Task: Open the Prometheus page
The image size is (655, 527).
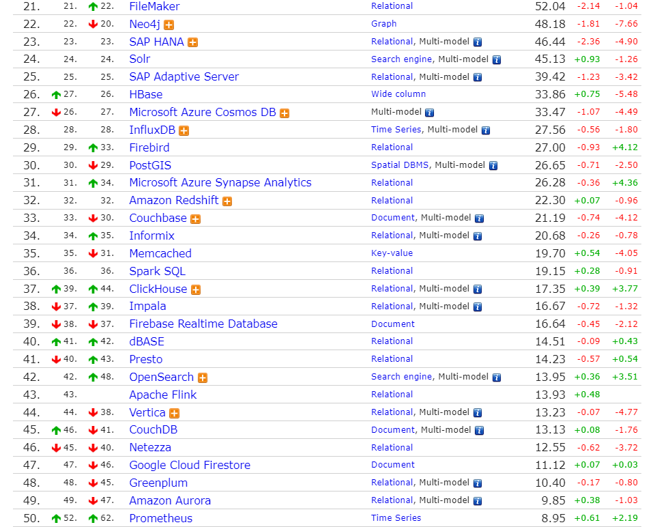Action: tap(161, 518)
